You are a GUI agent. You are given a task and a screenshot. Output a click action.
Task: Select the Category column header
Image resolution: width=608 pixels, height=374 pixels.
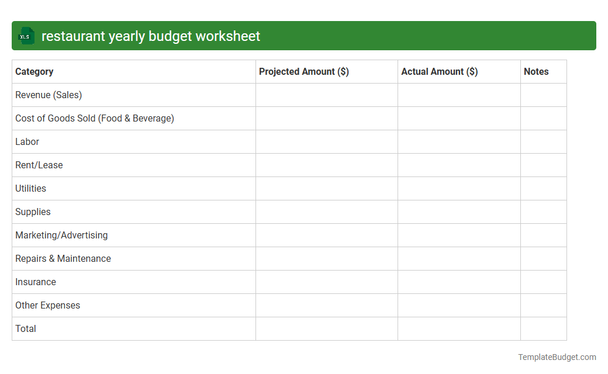[x=34, y=71]
